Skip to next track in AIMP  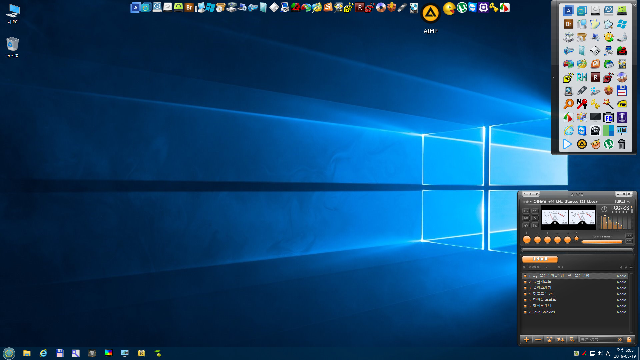[567, 240]
